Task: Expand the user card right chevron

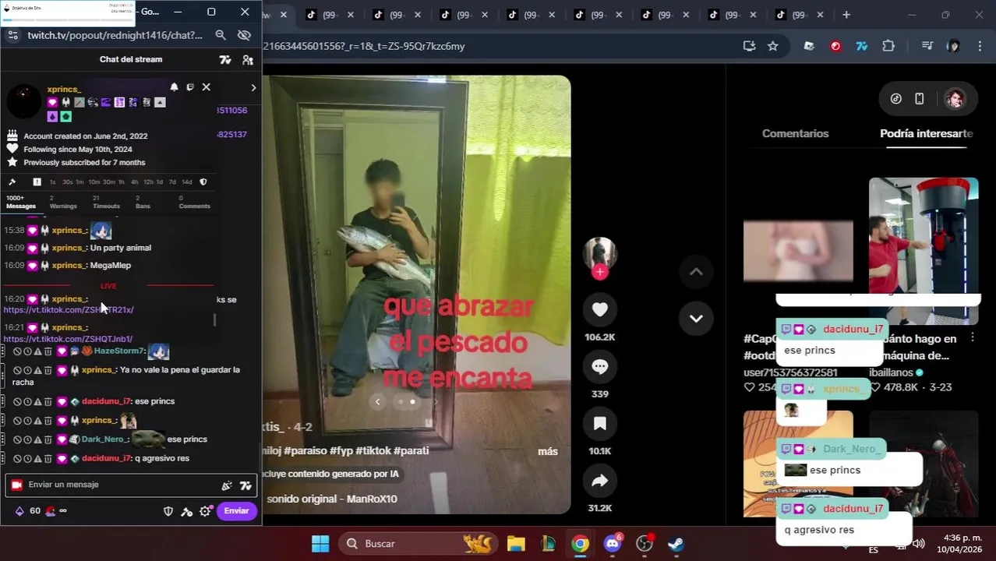Action: 253,87
